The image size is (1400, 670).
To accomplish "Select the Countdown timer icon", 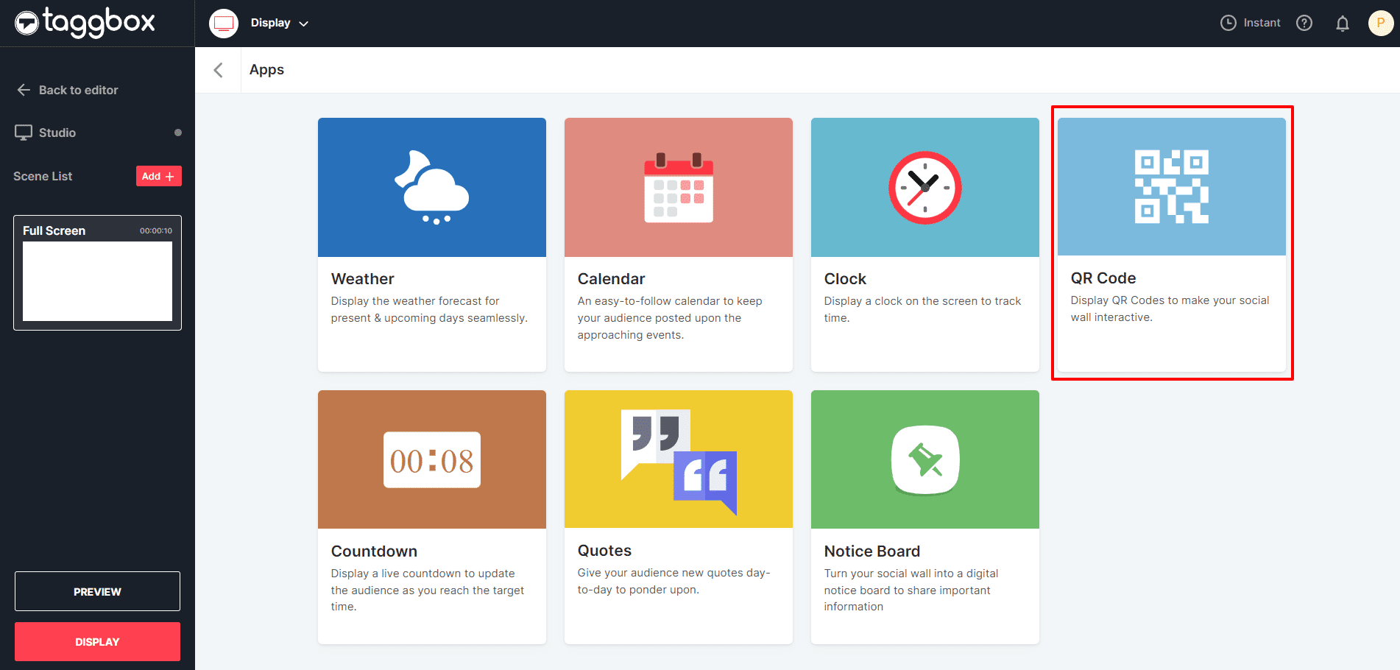I will pyautogui.click(x=432, y=460).
